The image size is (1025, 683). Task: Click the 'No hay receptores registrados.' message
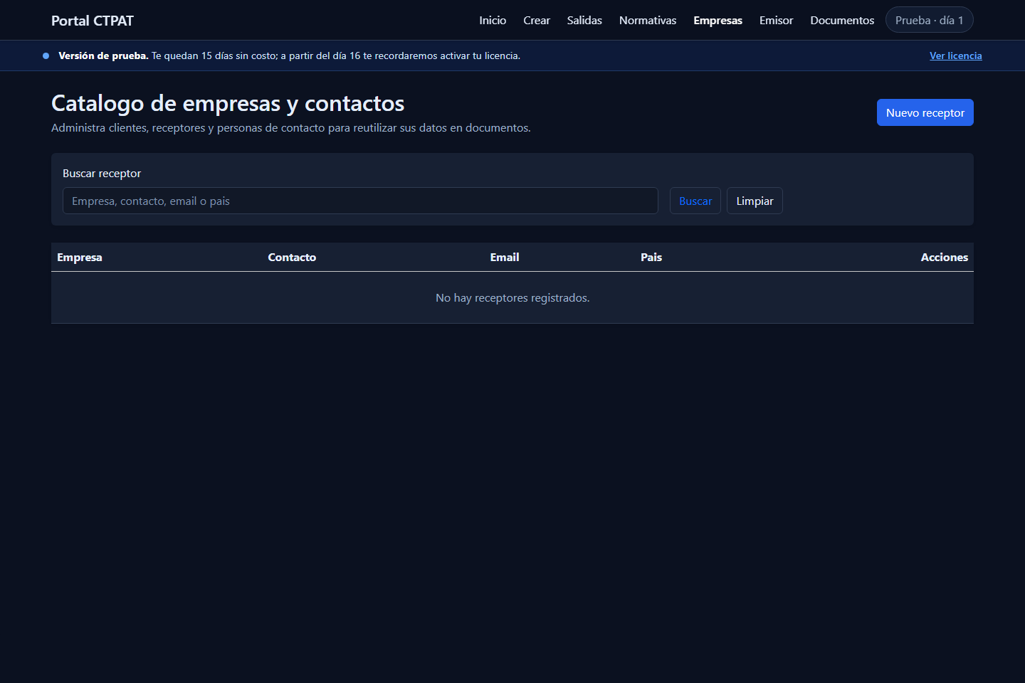pos(512,298)
